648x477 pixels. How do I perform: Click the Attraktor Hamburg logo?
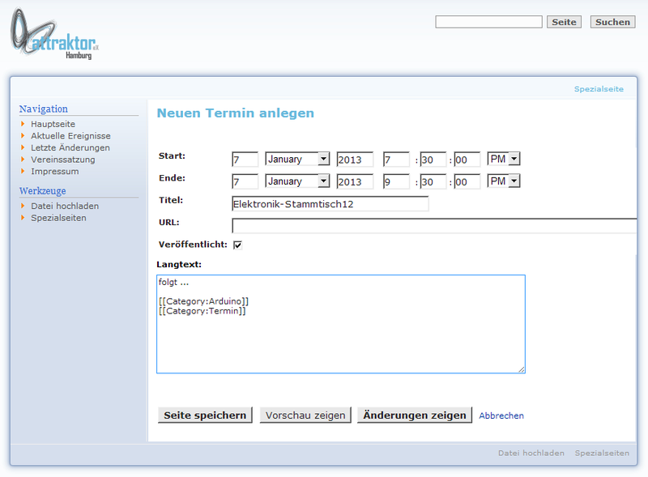click(54, 38)
